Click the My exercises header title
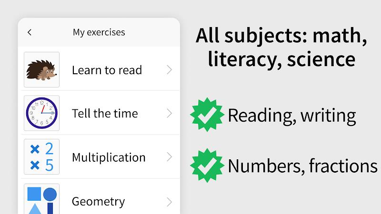Screen dimensions: 381x214 click(x=99, y=32)
